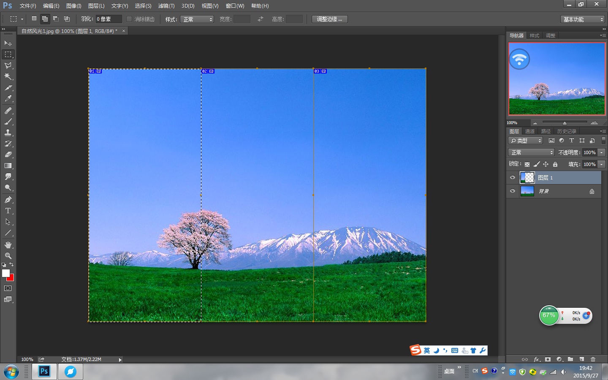Create a new layer with panel icon
Image resolution: width=608 pixels, height=380 pixels.
[x=581, y=359]
